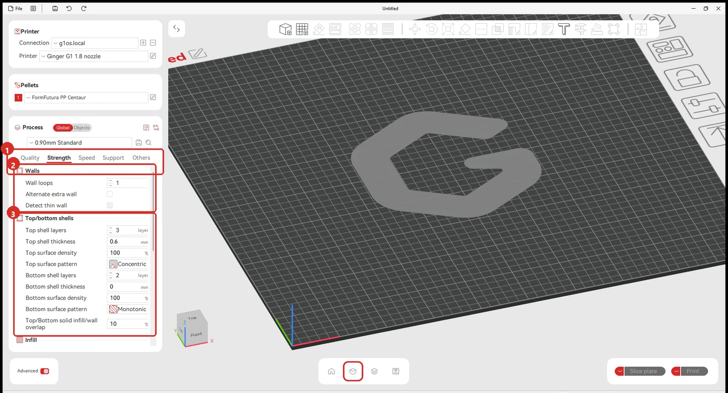Image resolution: width=728 pixels, height=393 pixels.
Task: Click the Arrange all objects icon
Action: coord(335,29)
